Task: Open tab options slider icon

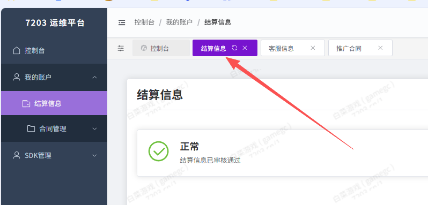Action: pyautogui.click(x=121, y=49)
